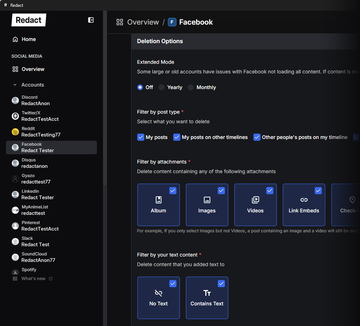This screenshot has width=360, height=326.
Task: Click the Redact logo
Action: [29, 20]
